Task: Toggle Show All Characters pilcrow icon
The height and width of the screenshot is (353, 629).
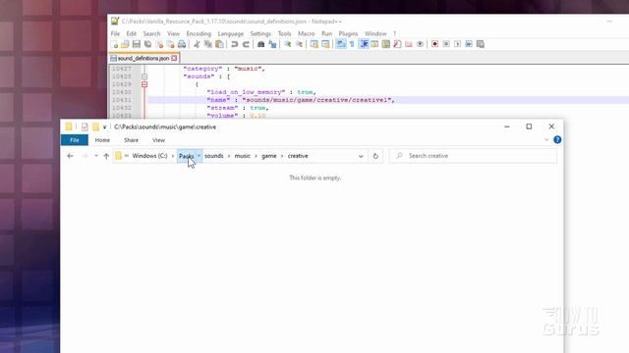Action: pos(352,44)
